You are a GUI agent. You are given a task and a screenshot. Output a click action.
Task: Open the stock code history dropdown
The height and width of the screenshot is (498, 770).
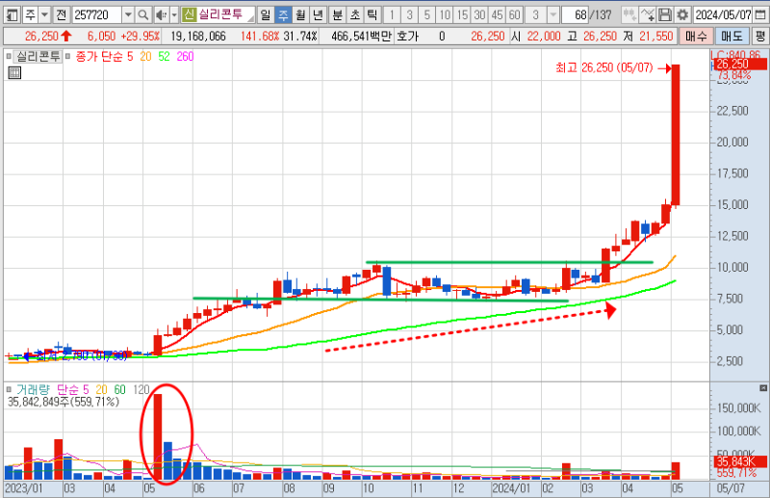click(x=128, y=15)
